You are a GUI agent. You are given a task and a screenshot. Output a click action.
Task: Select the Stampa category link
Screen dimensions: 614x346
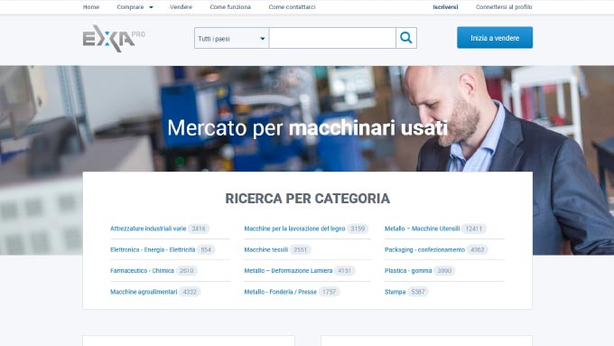[395, 292]
